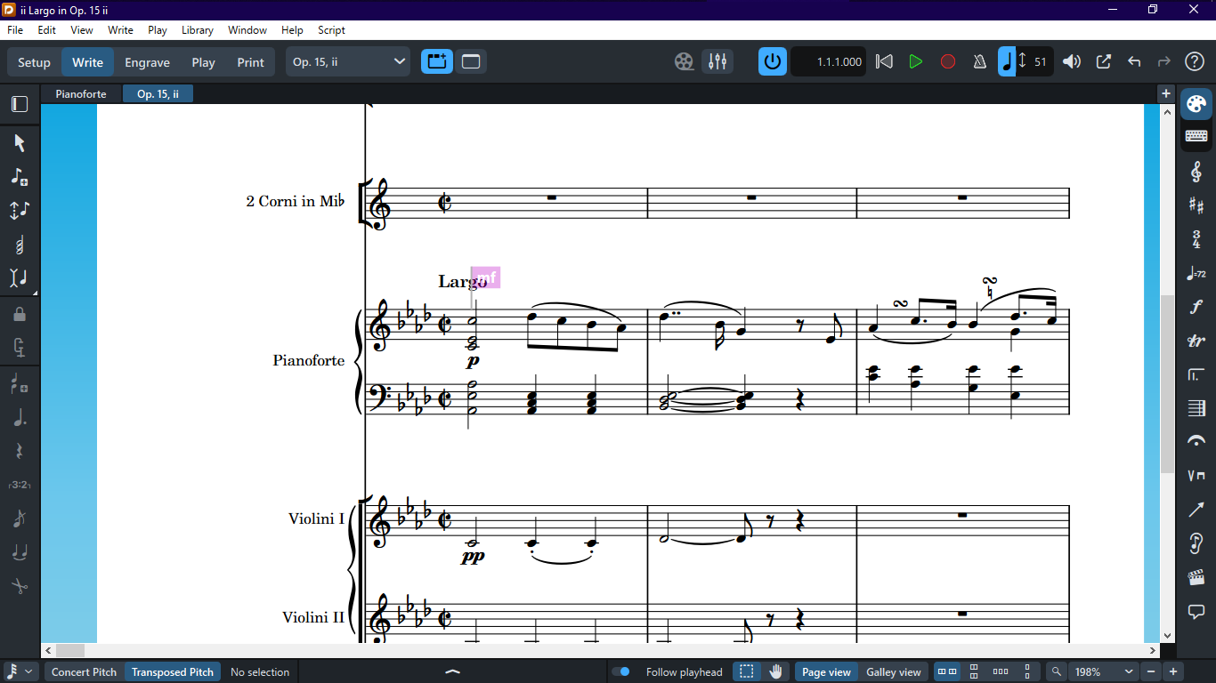Select the marquee tool

747,671
